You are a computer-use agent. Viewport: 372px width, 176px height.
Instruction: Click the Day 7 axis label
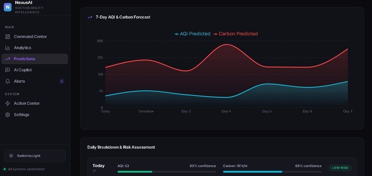tap(348, 111)
